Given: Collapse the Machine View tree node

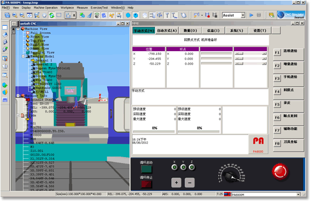Looking at the screenshot, I should click(x=18, y=29).
